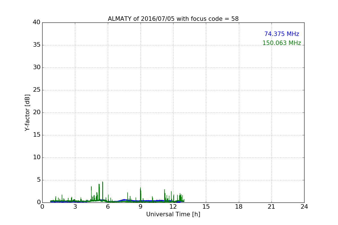Click the x-axis tick label 3

pyautogui.click(x=75, y=206)
